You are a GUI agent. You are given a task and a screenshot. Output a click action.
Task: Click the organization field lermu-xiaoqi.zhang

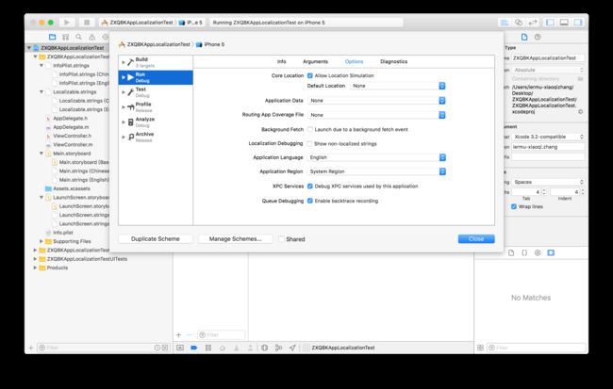tap(548, 147)
